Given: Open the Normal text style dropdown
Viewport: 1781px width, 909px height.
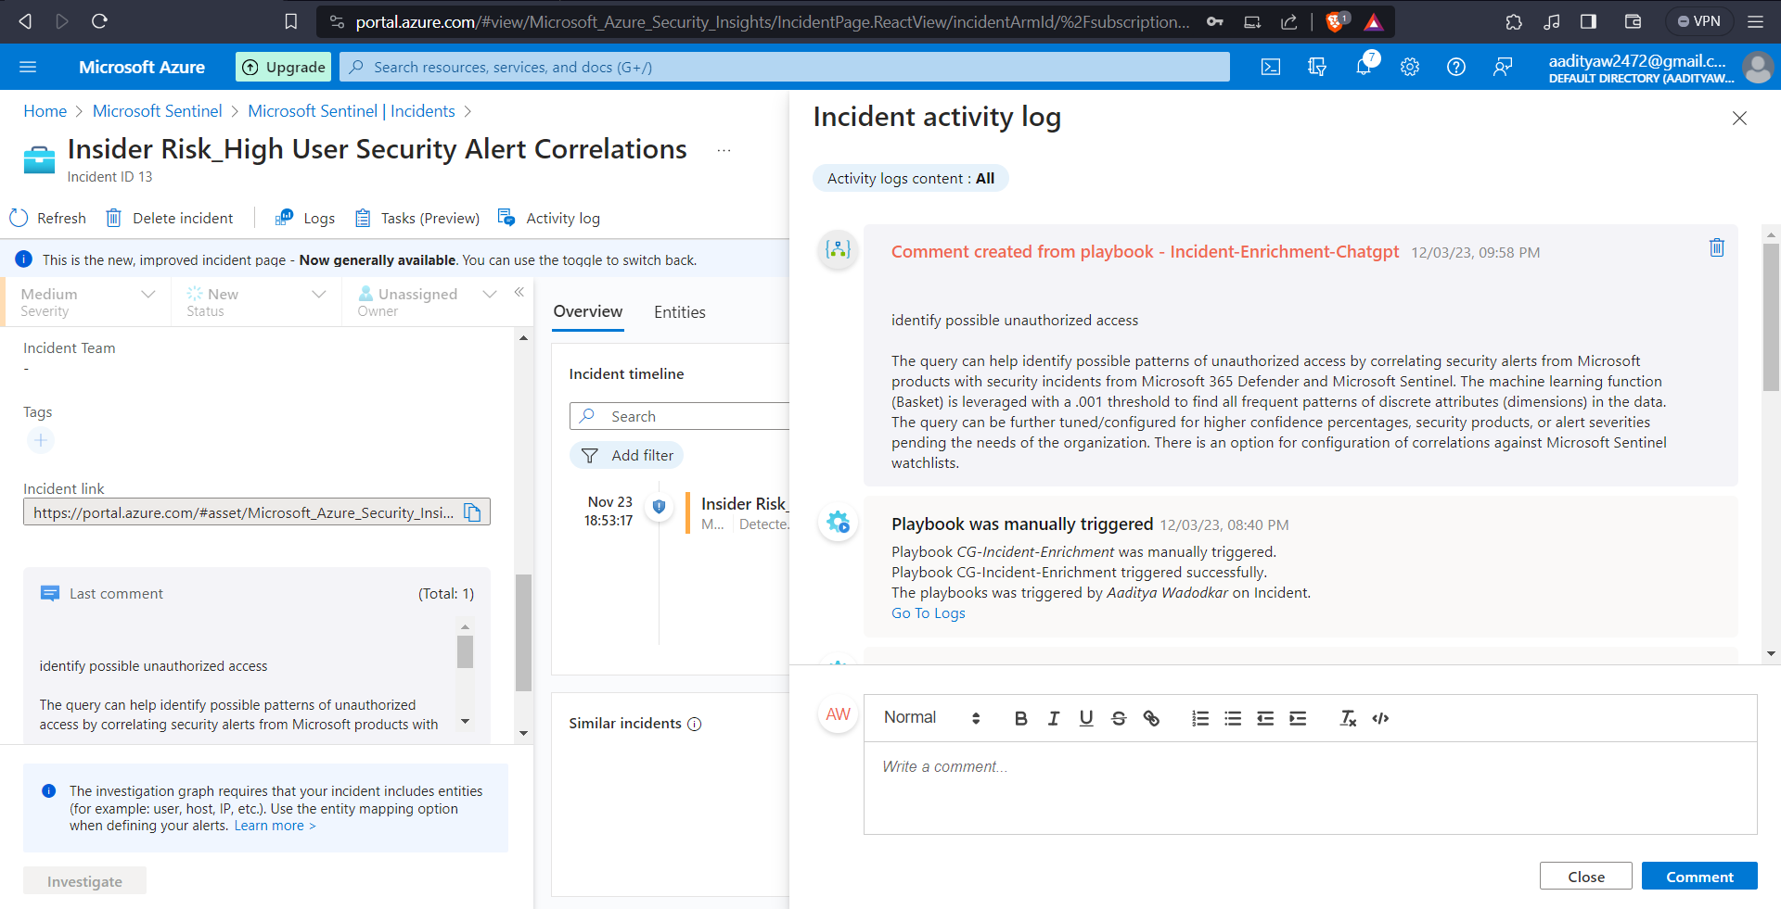Looking at the screenshot, I should [x=931, y=718].
